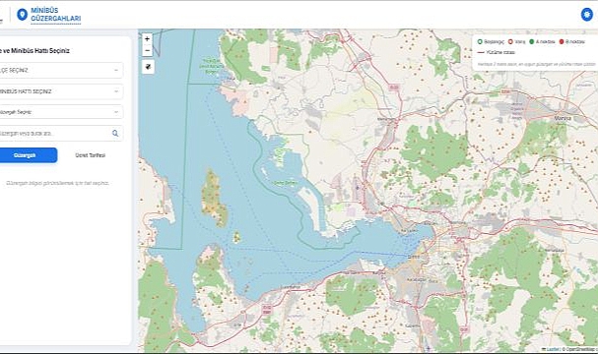Click the red Varış marker in legend
This screenshot has width=598, height=354.
pos(510,41)
